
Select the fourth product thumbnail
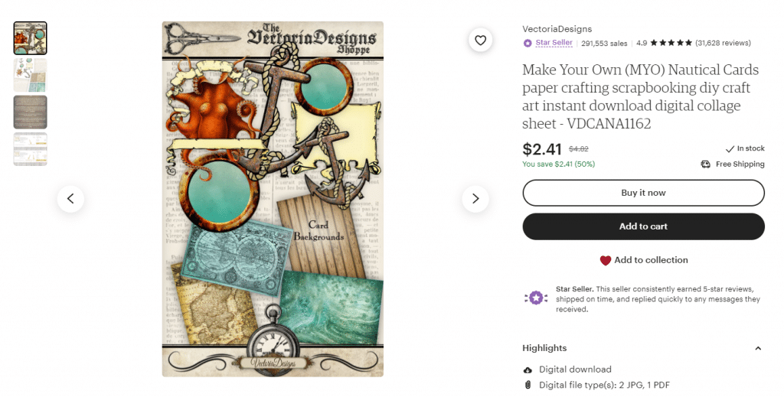(31, 149)
